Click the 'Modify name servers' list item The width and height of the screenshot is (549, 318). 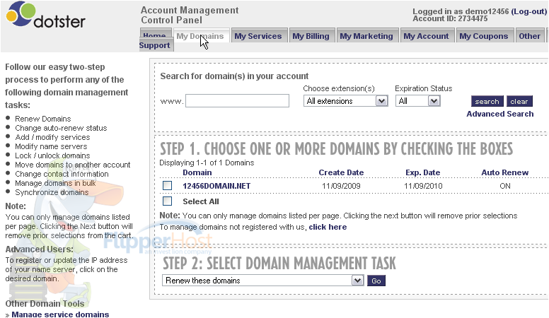(51, 146)
